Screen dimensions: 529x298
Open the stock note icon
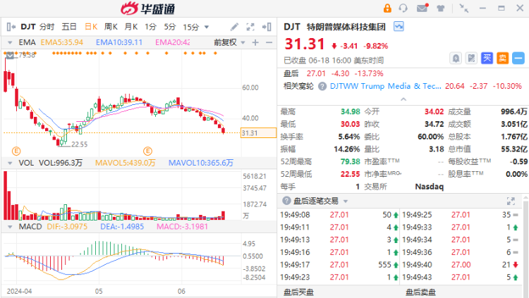pos(471,58)
